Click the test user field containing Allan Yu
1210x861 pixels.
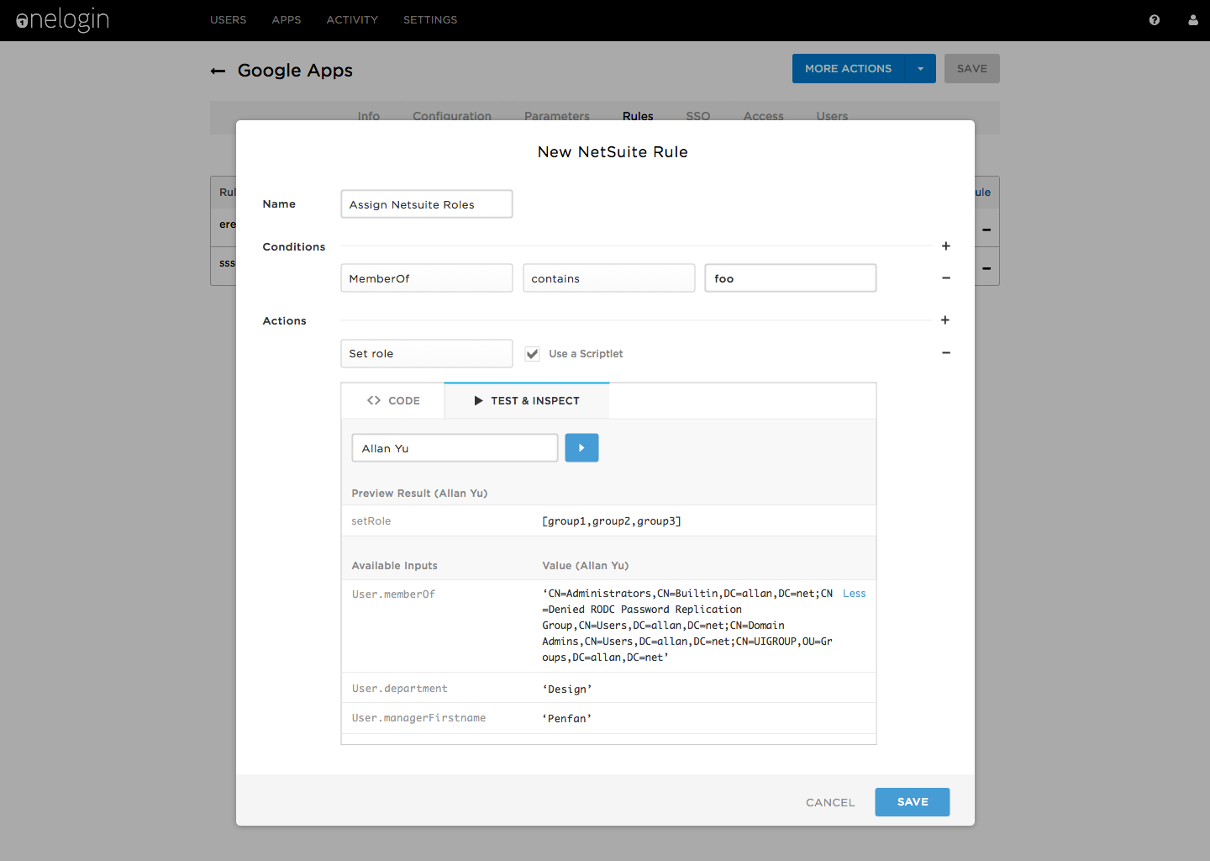[x=455, y=448]
